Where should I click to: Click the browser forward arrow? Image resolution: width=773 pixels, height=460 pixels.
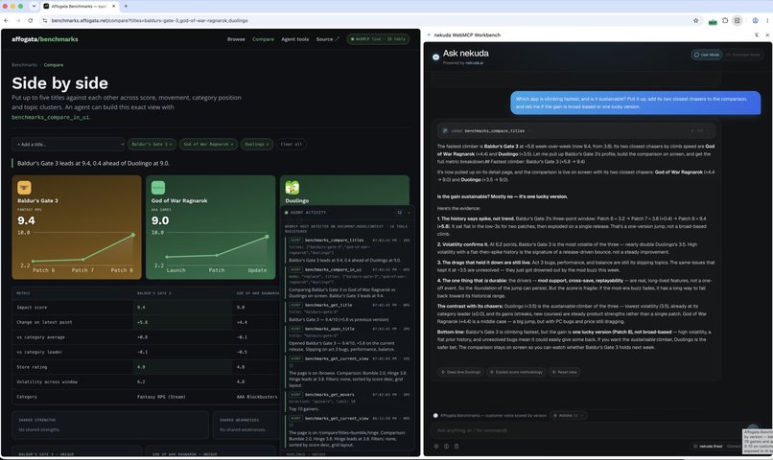click(x=18, y=21)
